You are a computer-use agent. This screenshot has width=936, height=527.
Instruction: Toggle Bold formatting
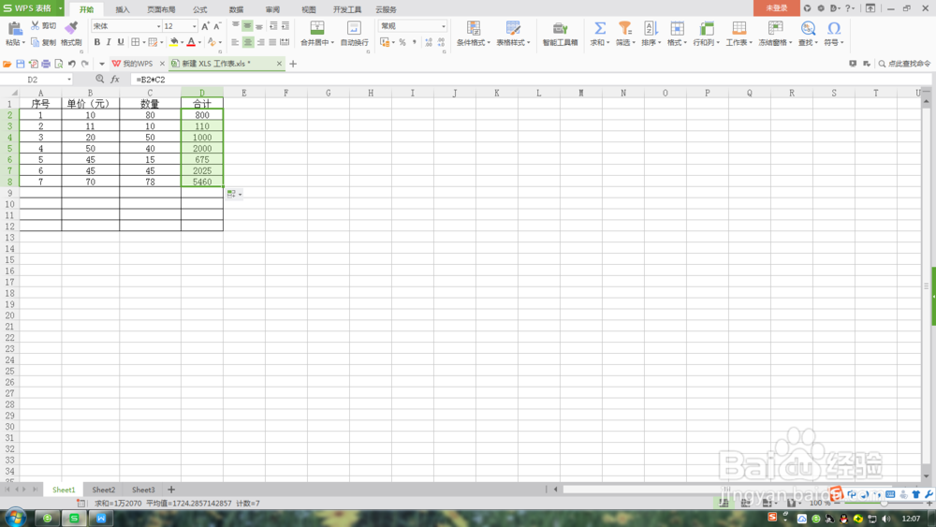point(96,42)
